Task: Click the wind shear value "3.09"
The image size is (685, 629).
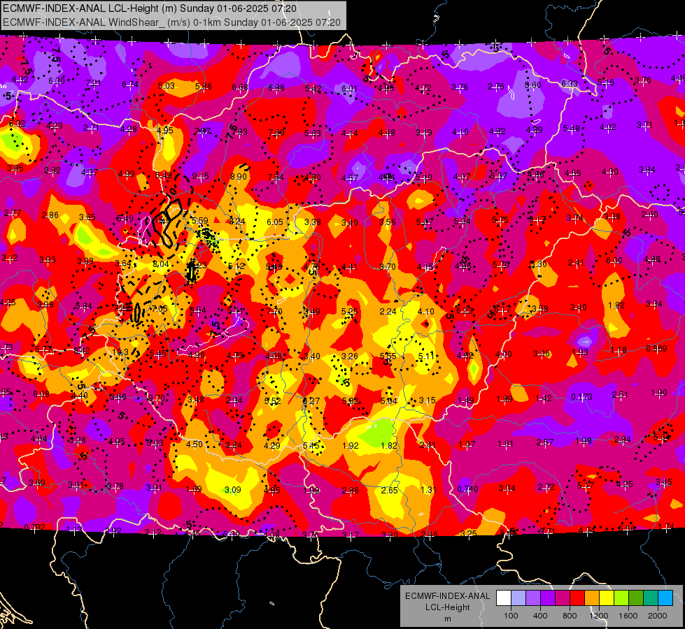Action: point(232,489)
